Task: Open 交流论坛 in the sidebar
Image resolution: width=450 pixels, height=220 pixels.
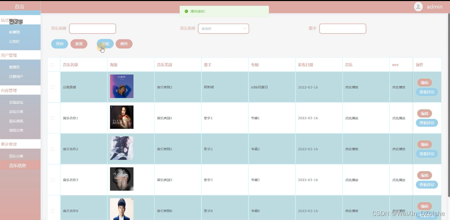Action: pyautogui.click(x=16, y=102)
